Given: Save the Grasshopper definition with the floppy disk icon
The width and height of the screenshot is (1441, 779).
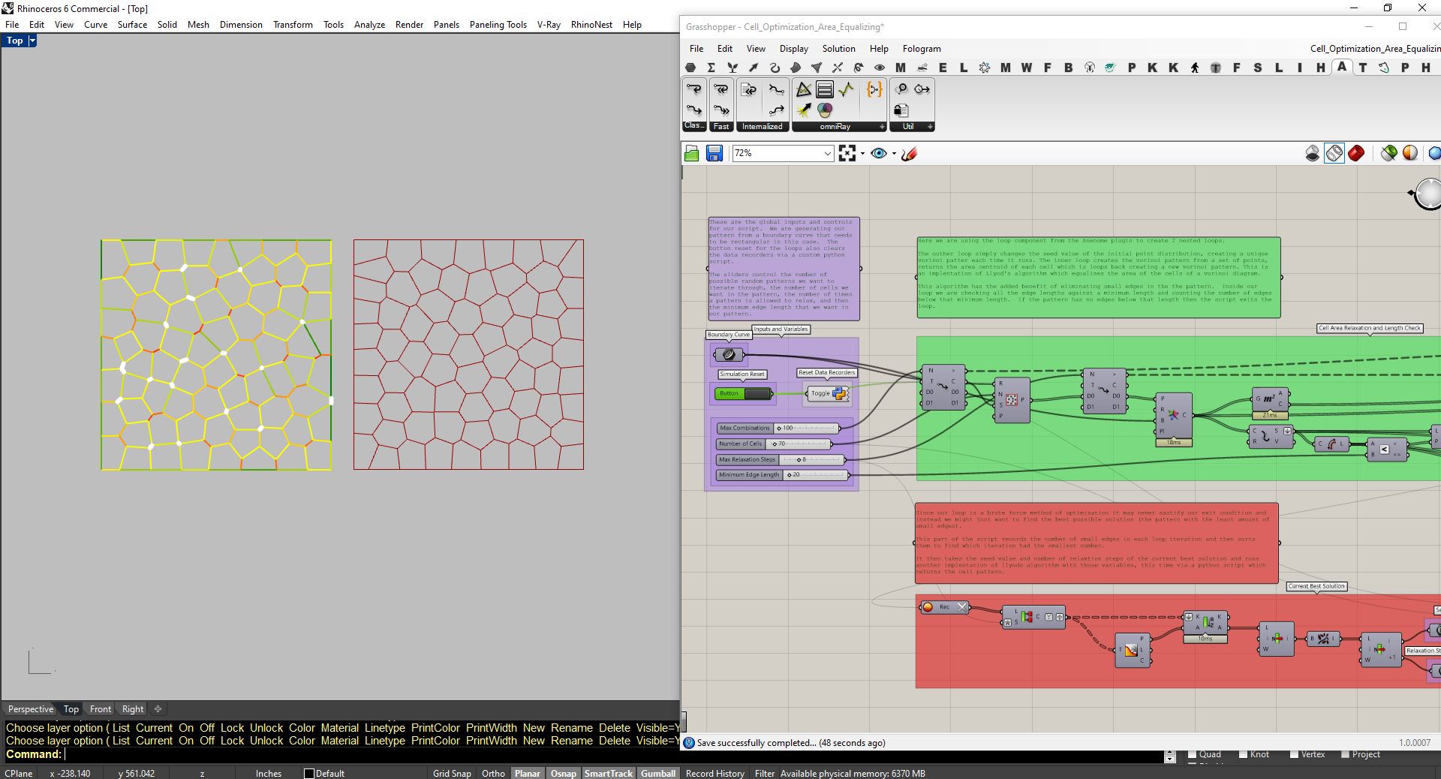Looking at the screenshot, I should point(714,153).
